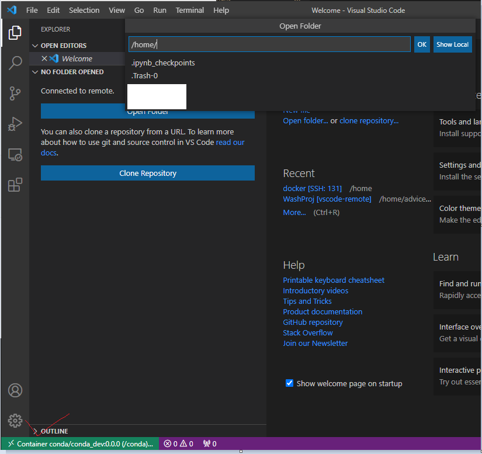Open Introductory videos link

click(315, 290)
